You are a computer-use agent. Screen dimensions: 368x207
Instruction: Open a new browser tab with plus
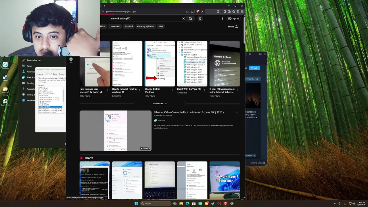[x=104, y=6]
